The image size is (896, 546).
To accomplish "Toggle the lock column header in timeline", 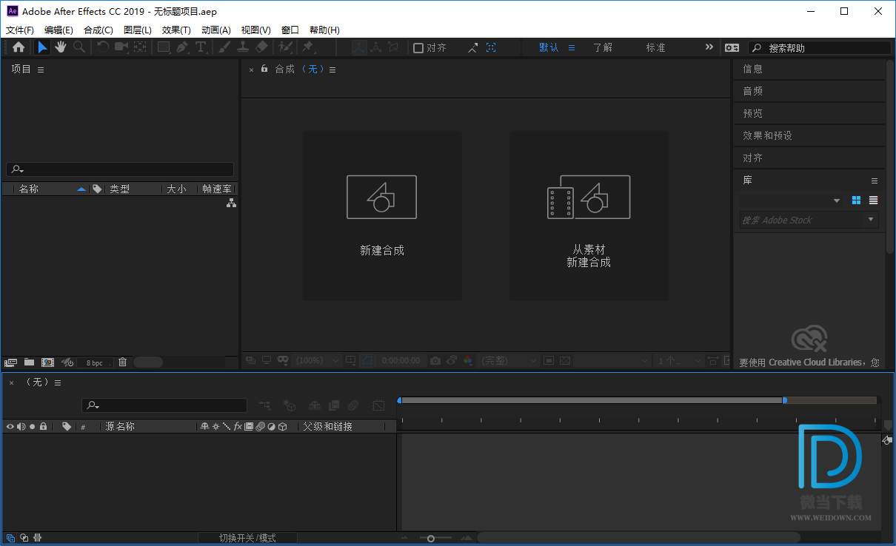I will (x=43, y=427).
